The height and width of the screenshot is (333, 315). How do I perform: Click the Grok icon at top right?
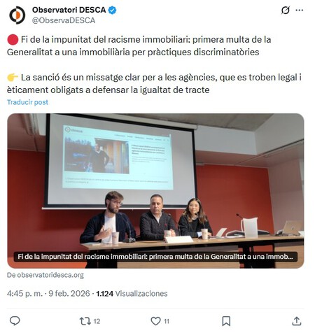point(286,10)
